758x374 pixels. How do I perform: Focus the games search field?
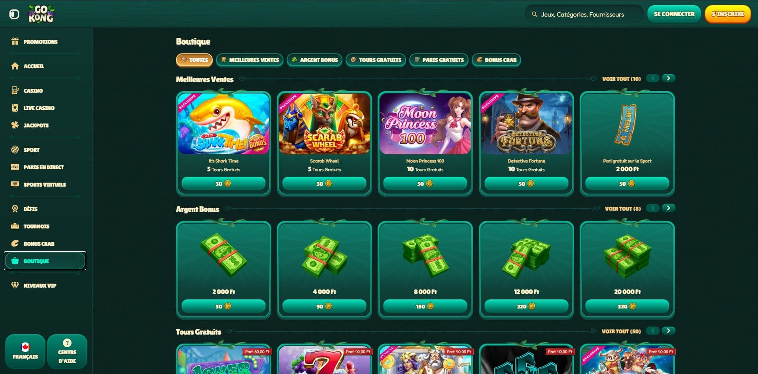click(x=584, y=14)
